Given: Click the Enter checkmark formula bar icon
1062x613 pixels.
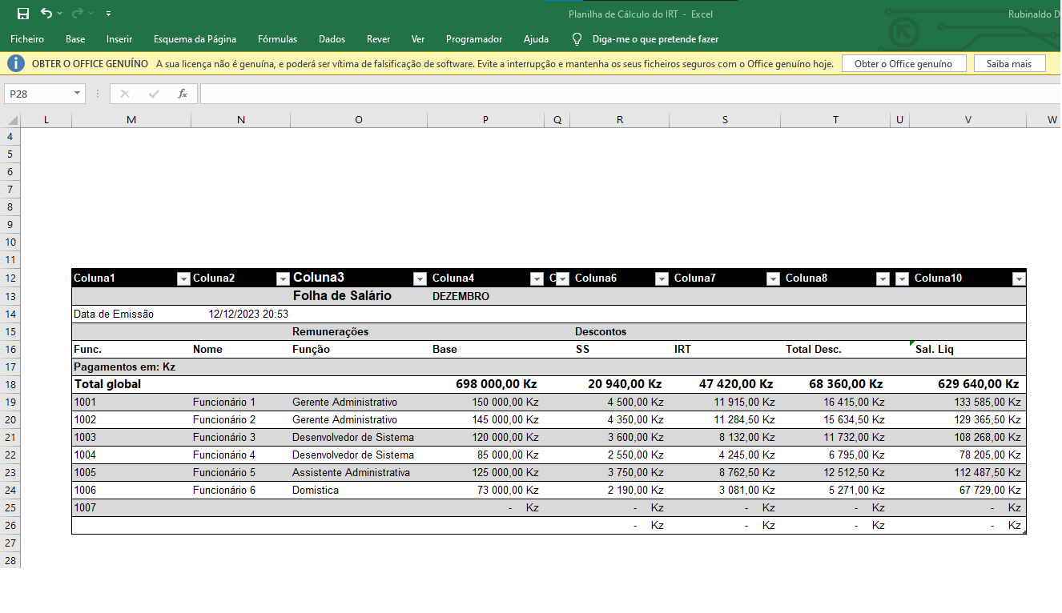Looking at the screenshot, I should tap(154, 94).
